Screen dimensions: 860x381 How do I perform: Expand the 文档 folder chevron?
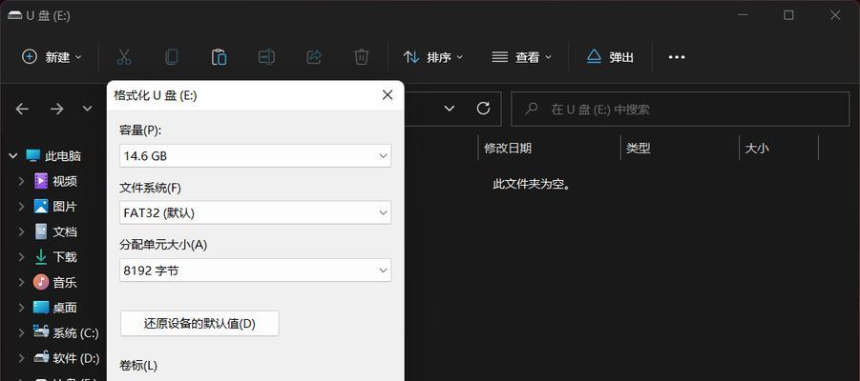[x=21, y=231]
